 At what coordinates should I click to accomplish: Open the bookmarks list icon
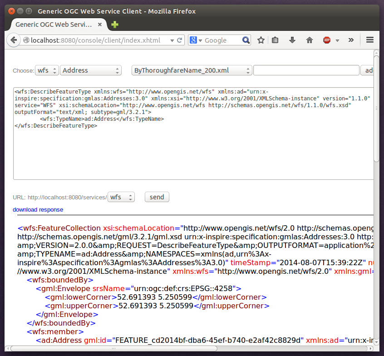click(x=275, y=40)
